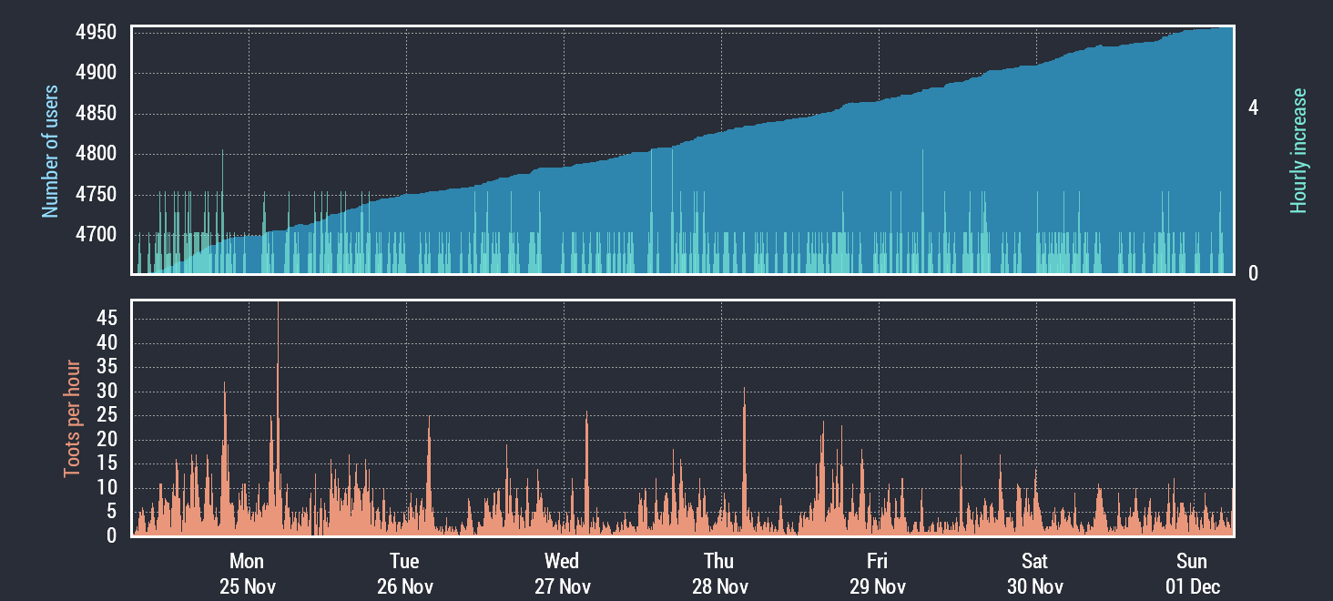The width and height of the screenshot is (1333, 601).
Task: Select the Mon 25 Nov date label
Action: [247, 574]
